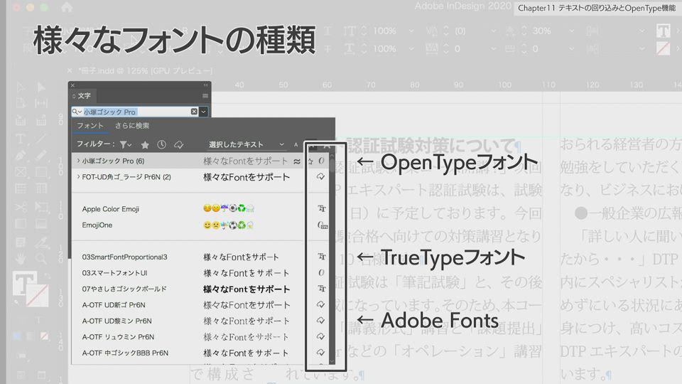Switch to the さらに検索 tab
This screenshot has height=384, width=682.
[132, 126]
